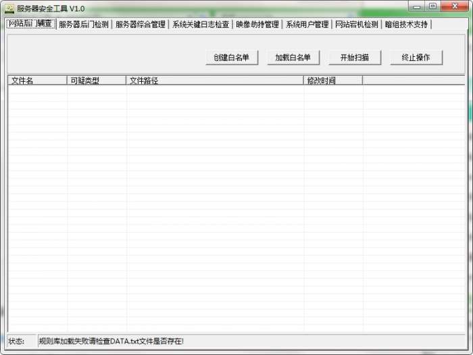Viewport: 473px width, 355px height.
Task: Click the 加载白名单 button
Action: 293,57
